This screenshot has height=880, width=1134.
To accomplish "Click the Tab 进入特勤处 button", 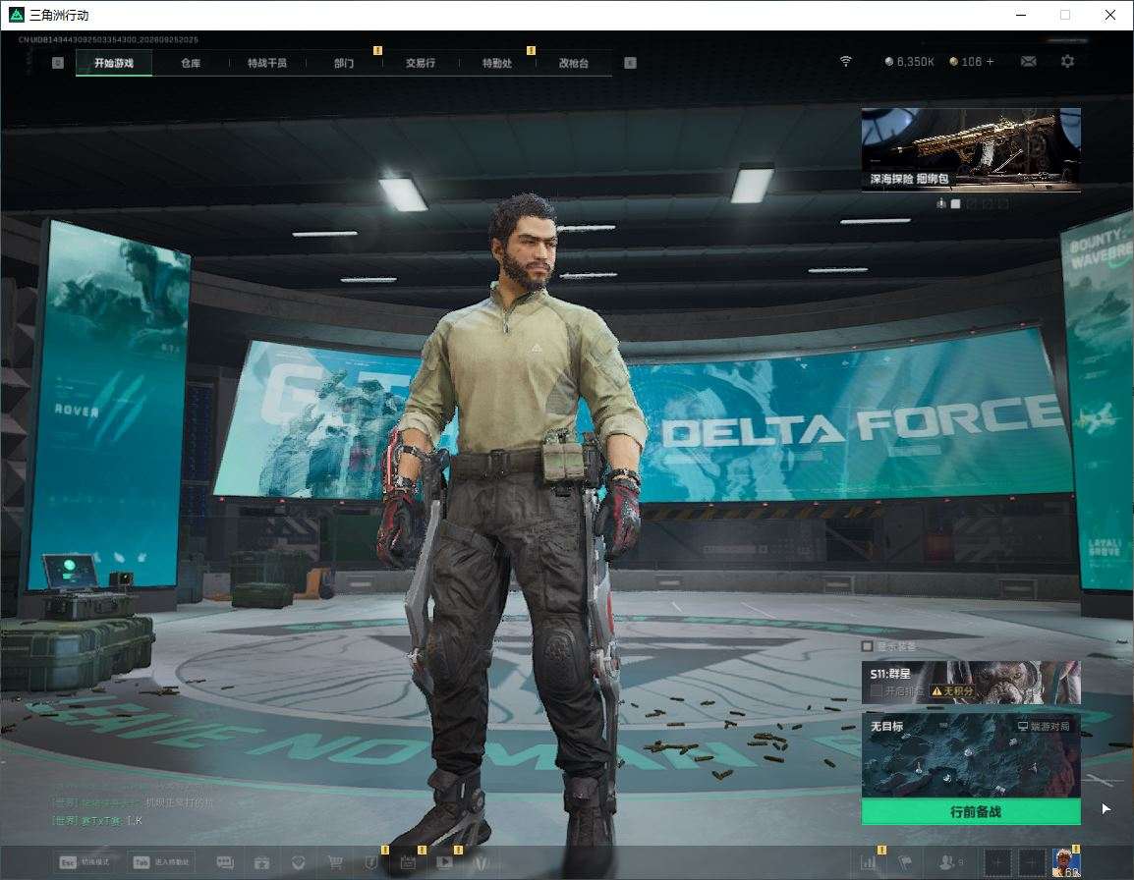I will pyautogui.click(x=161, y=862).
